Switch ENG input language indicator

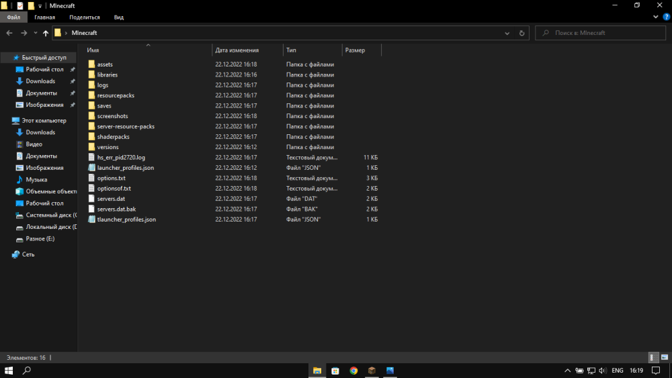click(x=617, y=371)
